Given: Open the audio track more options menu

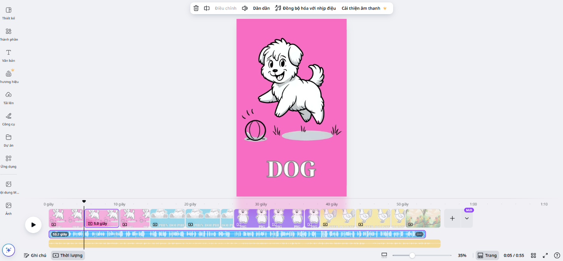Looking at the screenshot, I should click(419, 234).
